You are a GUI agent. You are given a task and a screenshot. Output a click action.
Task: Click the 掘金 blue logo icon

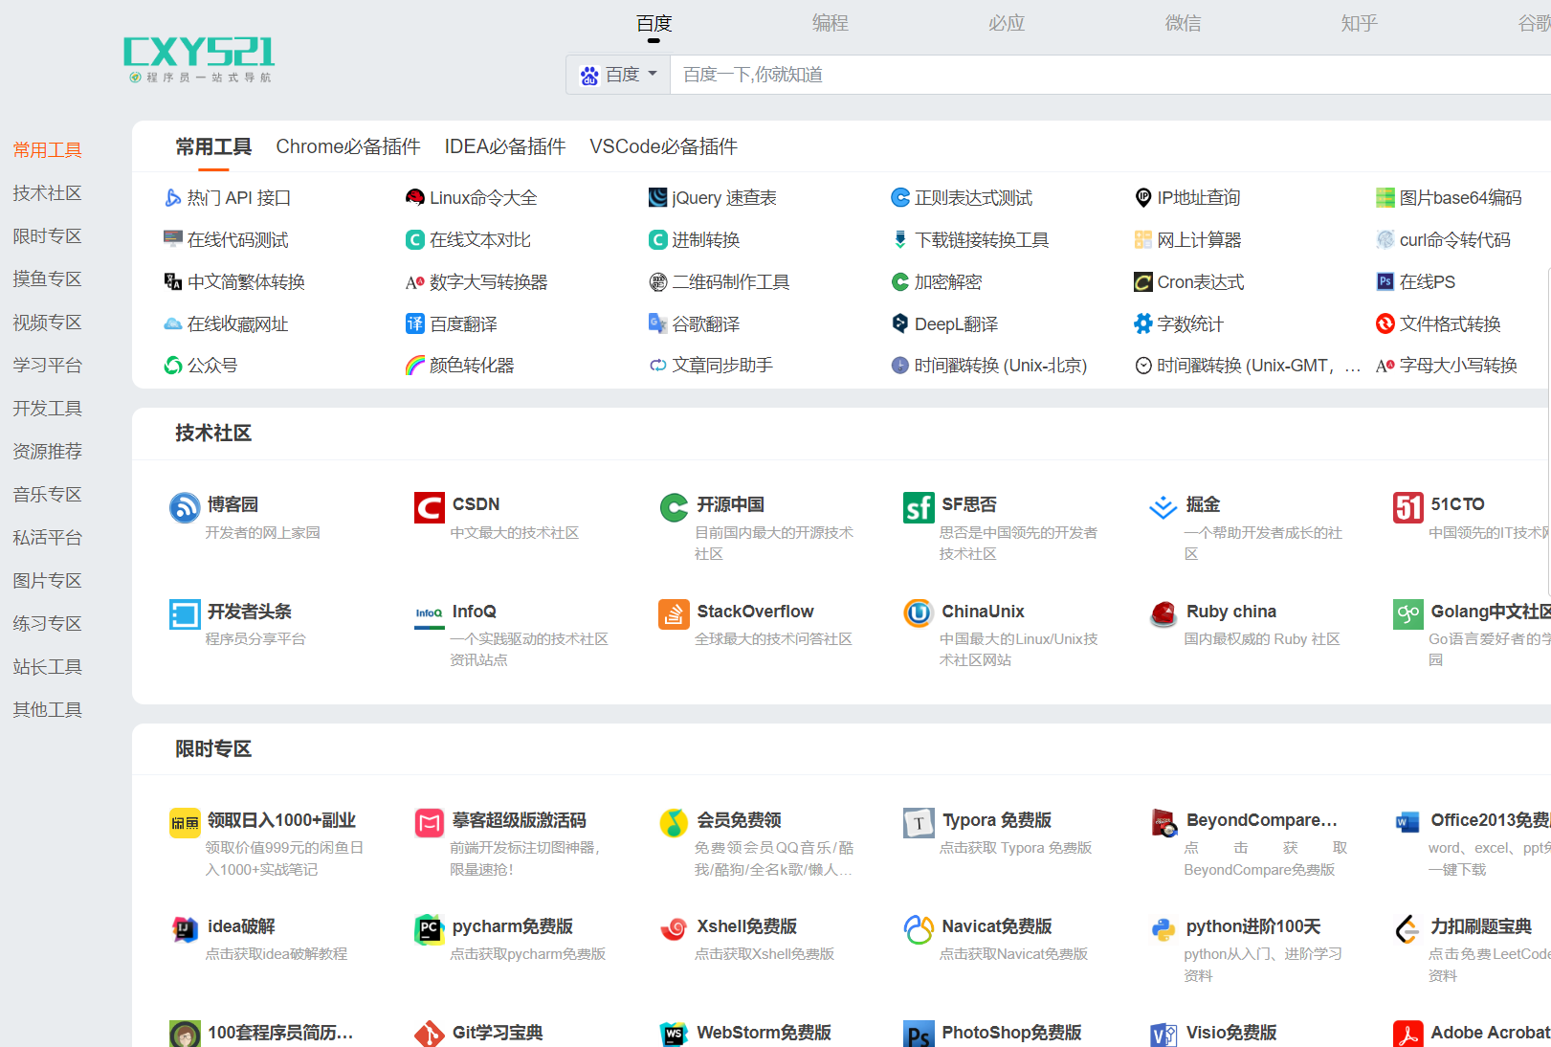[1163, 507]
